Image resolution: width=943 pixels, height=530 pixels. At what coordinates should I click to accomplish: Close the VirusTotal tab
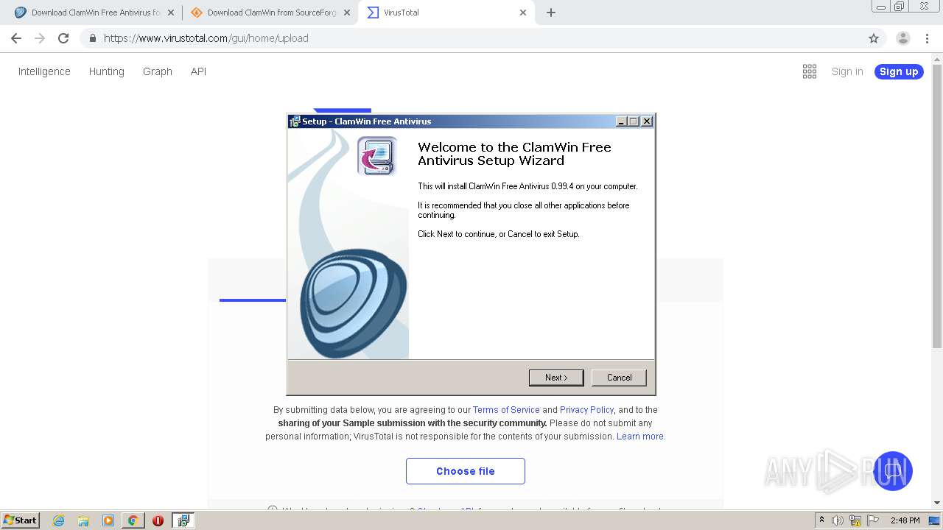(523, 13)
